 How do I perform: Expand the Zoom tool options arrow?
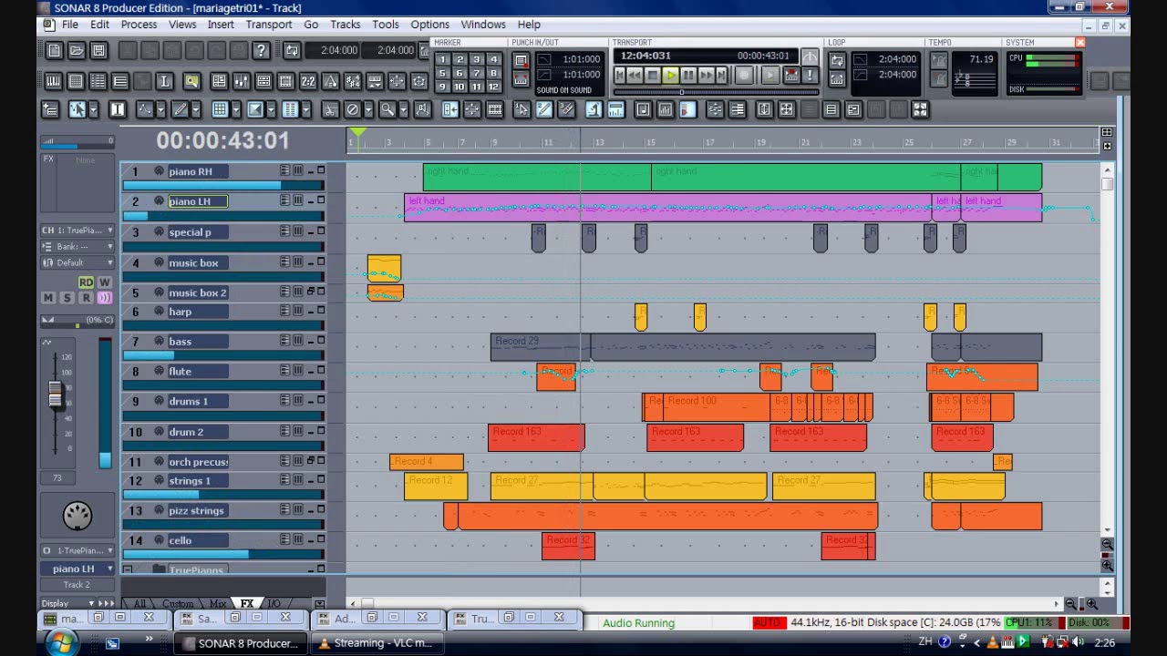click(401, 110)
